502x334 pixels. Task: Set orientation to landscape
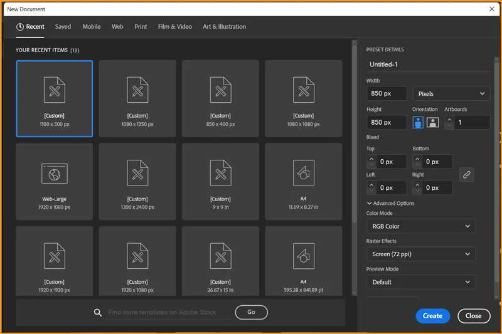(432, 123)
